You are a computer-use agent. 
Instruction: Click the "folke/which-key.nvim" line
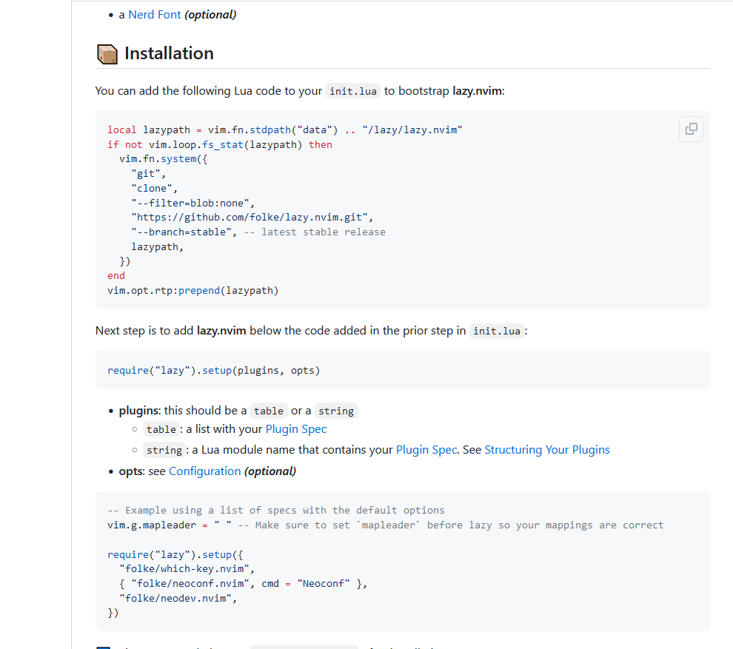(x=187, y=568)
